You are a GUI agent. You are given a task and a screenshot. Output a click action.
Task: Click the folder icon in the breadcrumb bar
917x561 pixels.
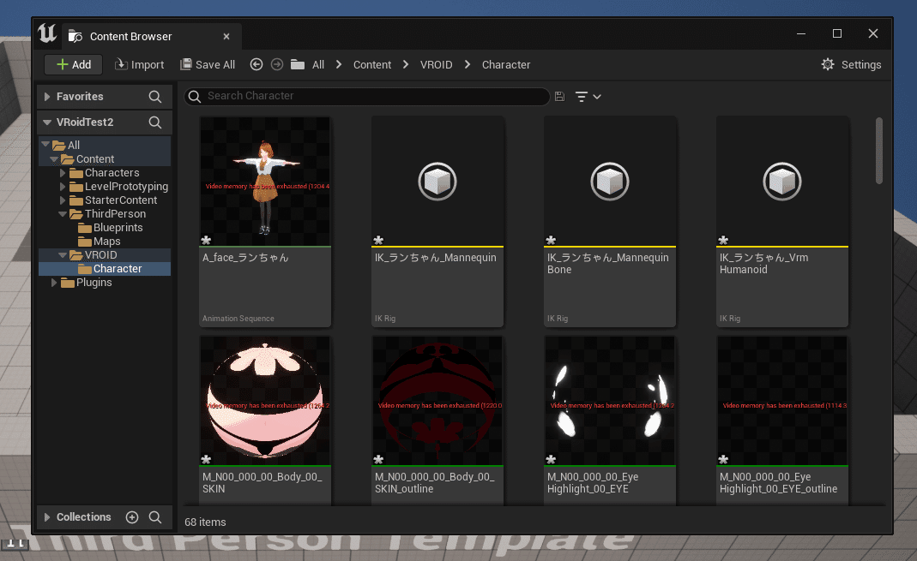point(296,63)
